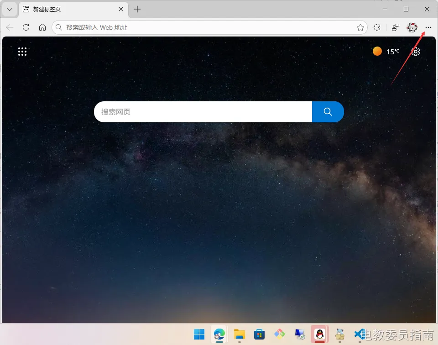This screenshot has width=438, height=345.
Task: Click the address bar 搜索或输入 Web 地址
Action: pos(205,27)
